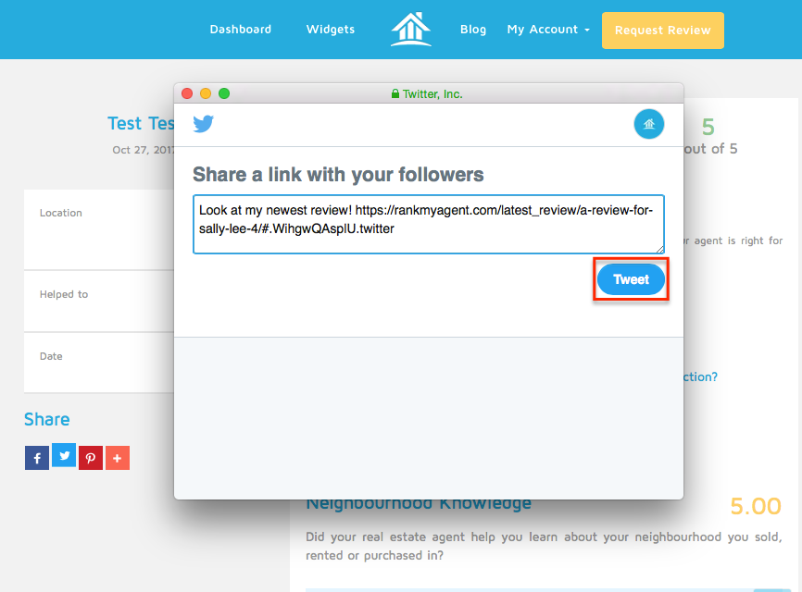Image resolution: width=802 pixels, height=592 pixels.
Task: Click the house logo in navigation bar
Action: tap(410, 29)
